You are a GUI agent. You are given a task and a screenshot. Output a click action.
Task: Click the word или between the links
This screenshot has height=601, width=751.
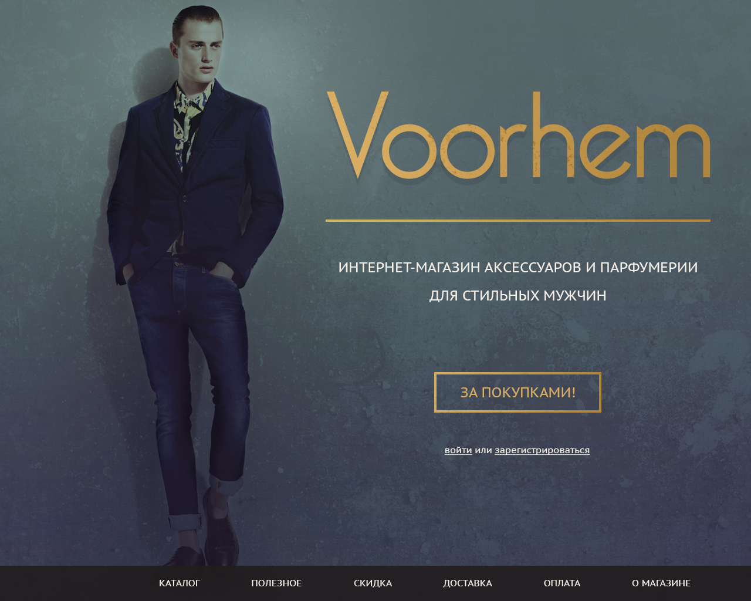pos(483,450)
